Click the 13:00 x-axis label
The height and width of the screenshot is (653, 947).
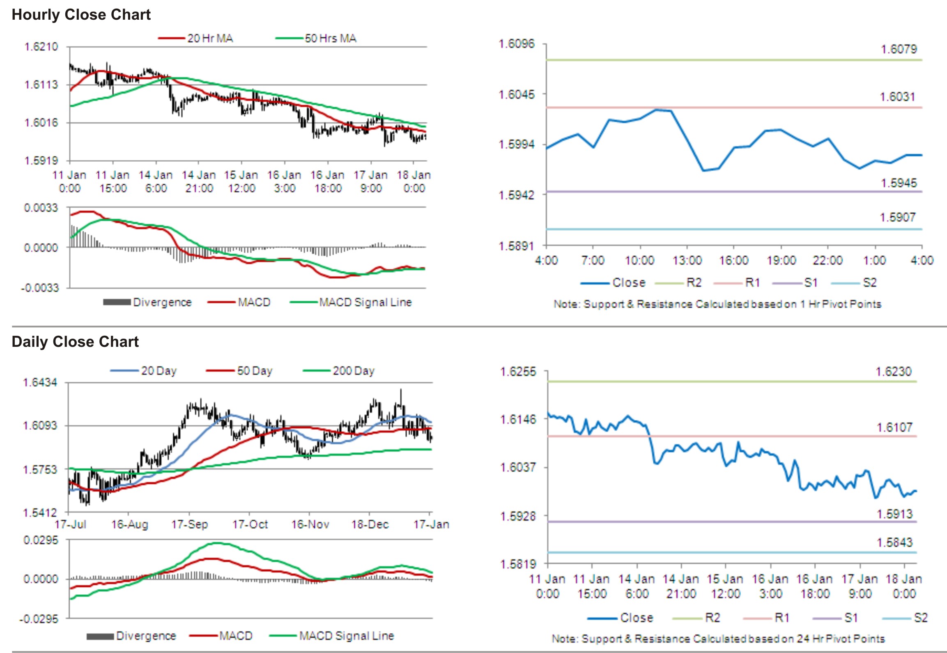pos(687,261)
